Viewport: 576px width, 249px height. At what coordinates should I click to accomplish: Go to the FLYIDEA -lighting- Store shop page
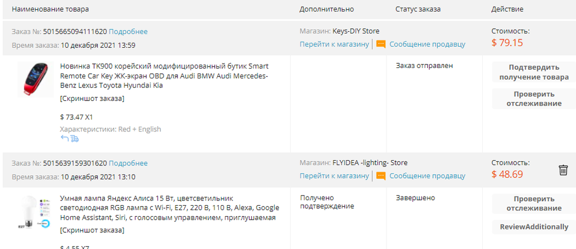[x=334, y=176]
